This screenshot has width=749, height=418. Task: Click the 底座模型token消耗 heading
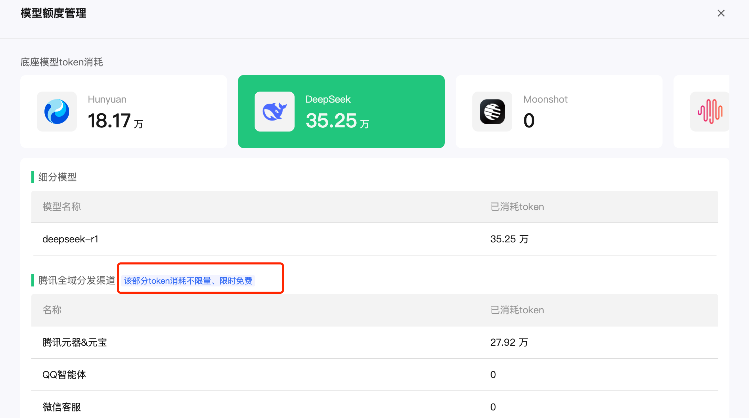click(x=62, y=62)
